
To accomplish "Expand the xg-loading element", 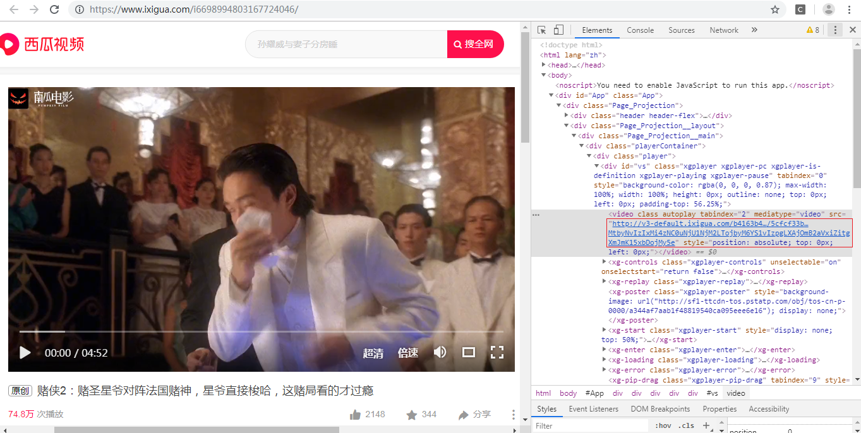I will click(x=605, y=360).
